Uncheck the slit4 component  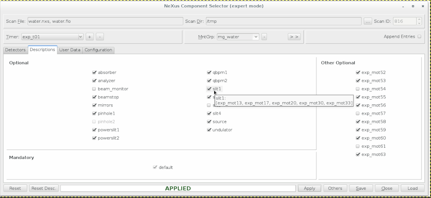coord(209,114)
